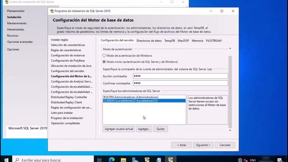The image size is (288, 162).
Task: Click the Confirmar contraseña password field
Action: pos(180,83)
